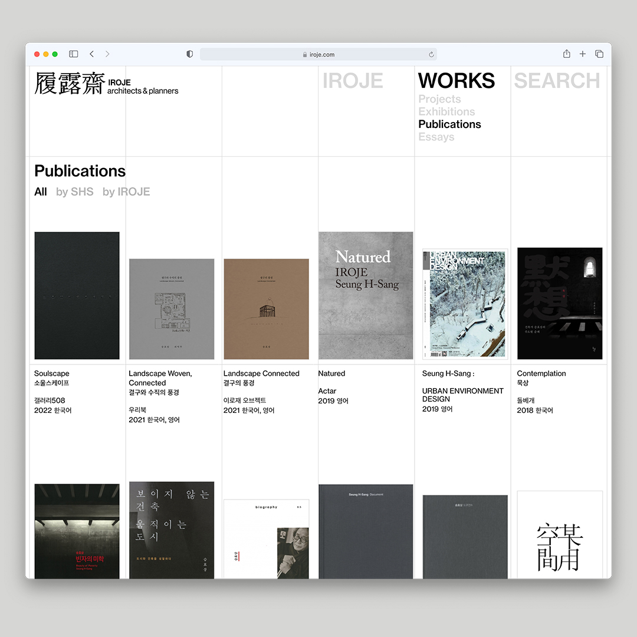Select Essays under WORKS
This screenshot has height=637, width=637.
pos(436,137)
